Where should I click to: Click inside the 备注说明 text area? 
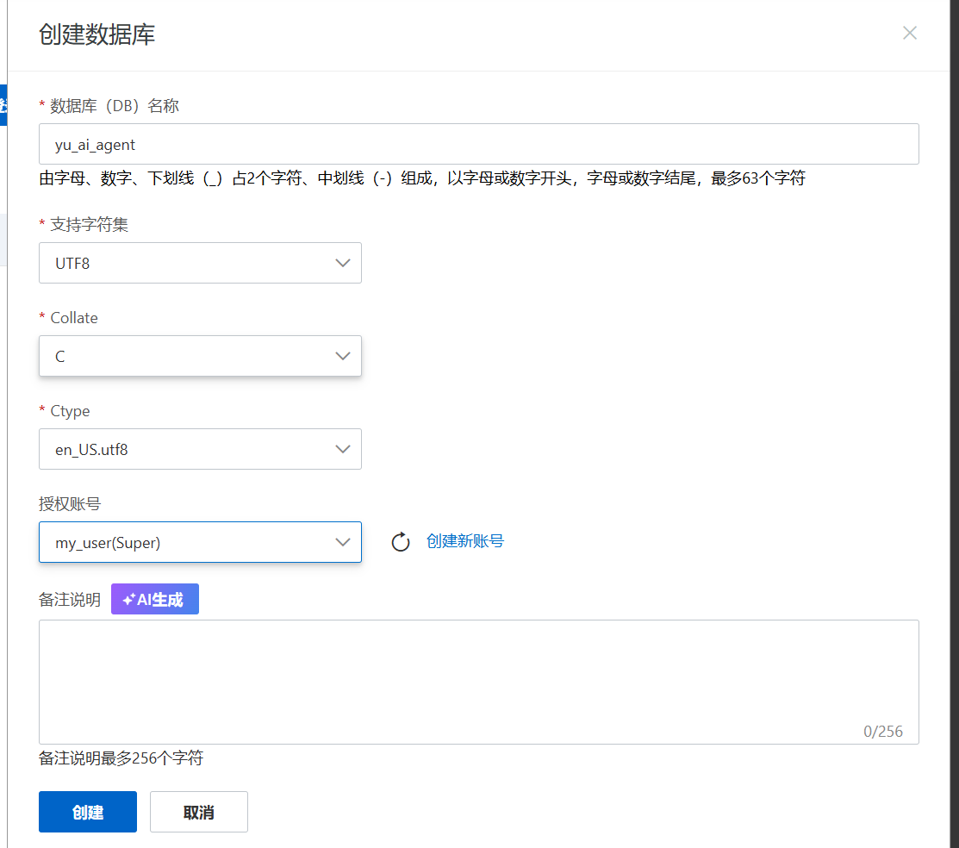point(479,683)
